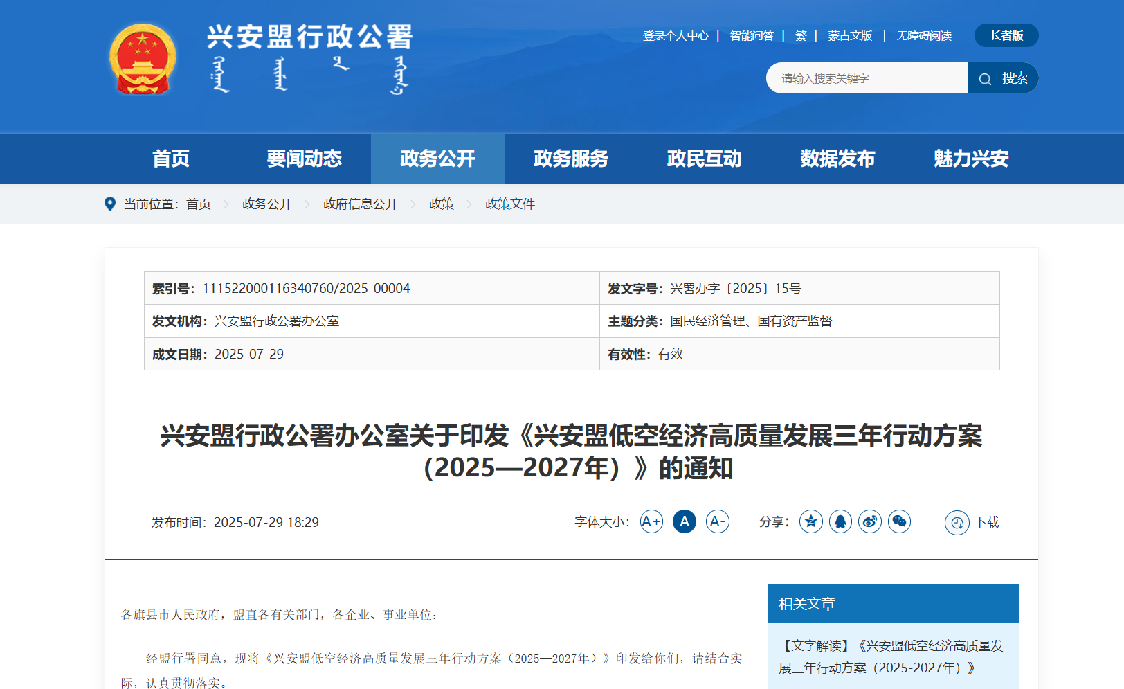Click the 搜索 search button

click(1004, 78)
